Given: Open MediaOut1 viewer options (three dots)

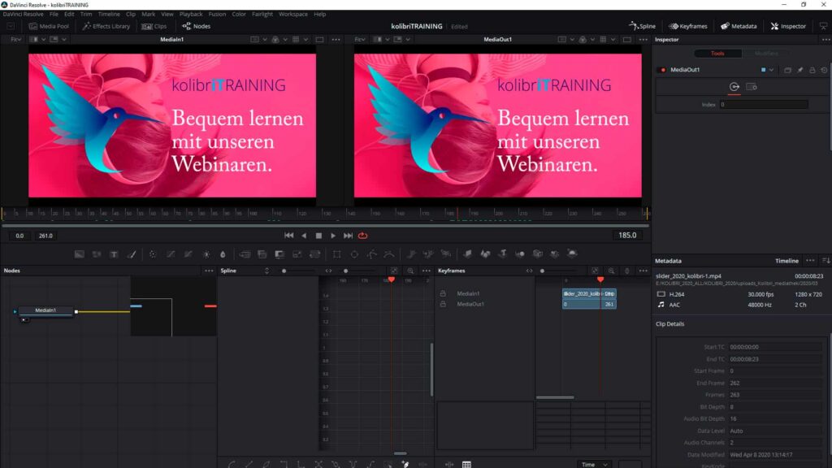Looking at the screenshot, I should pyautogui.click(x=643, y=39).
